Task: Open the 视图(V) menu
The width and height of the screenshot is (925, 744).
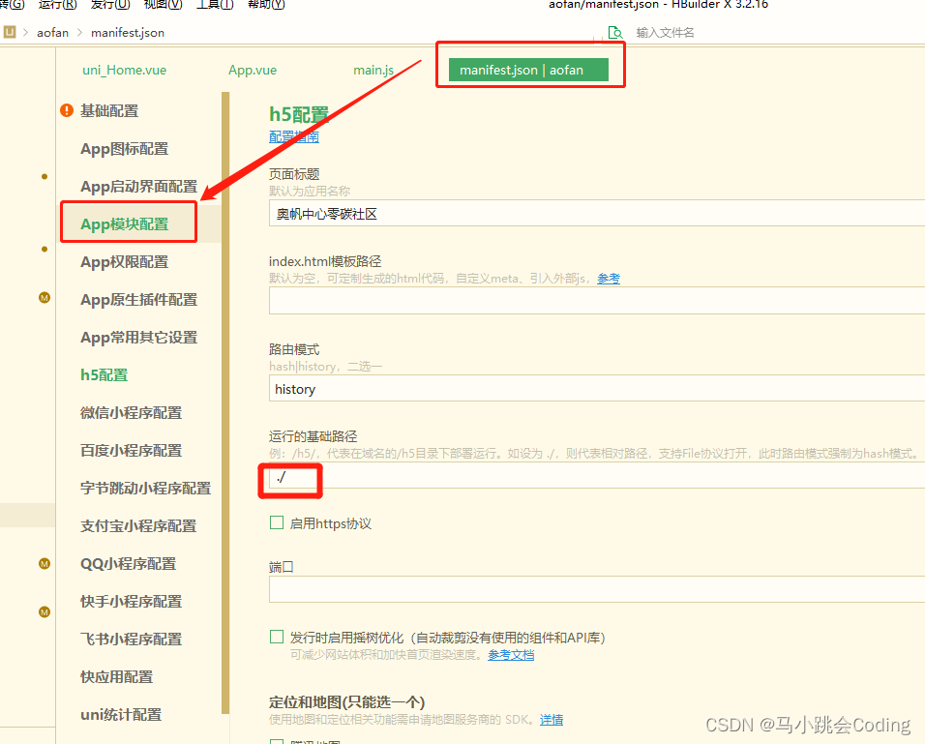Action: pos(163,4)
